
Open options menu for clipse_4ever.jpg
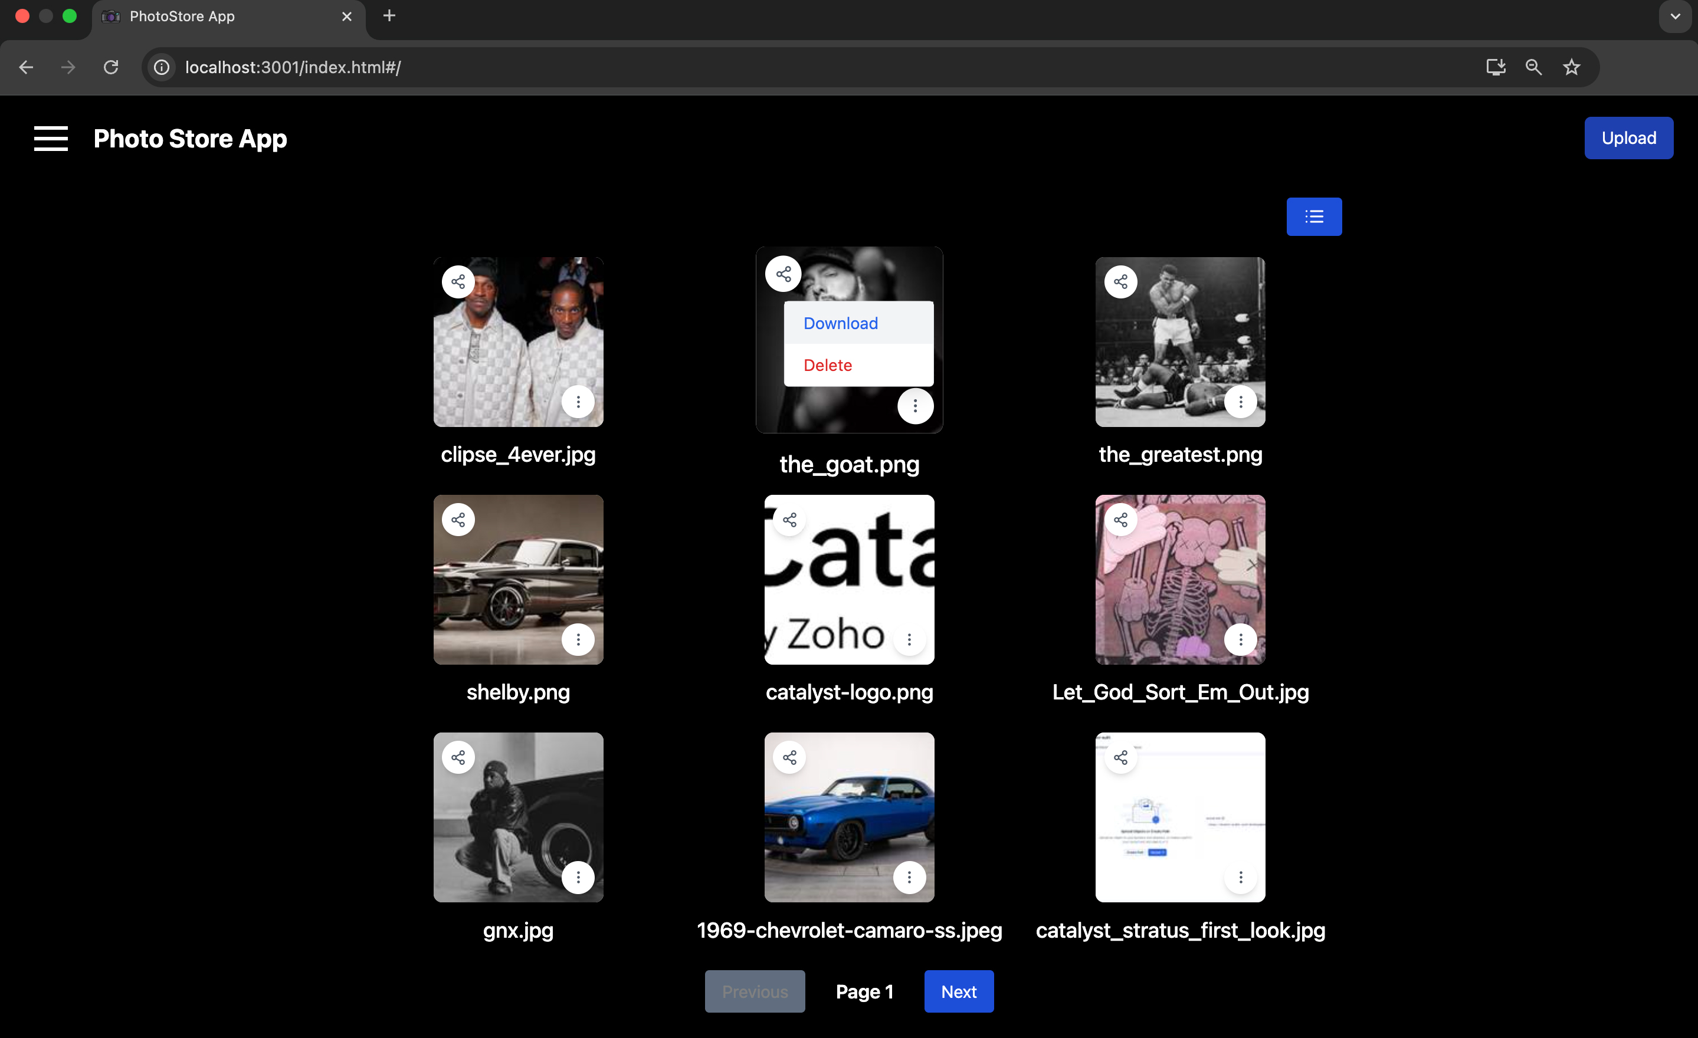[x=578, y=402]
